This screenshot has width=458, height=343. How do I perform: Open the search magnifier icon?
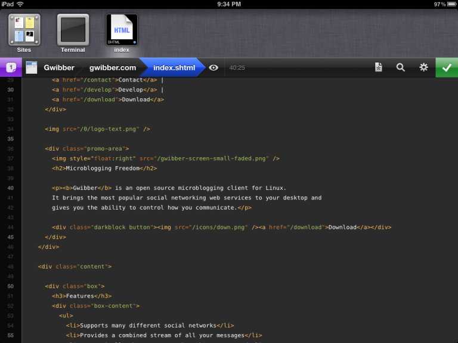click(401, 67)
